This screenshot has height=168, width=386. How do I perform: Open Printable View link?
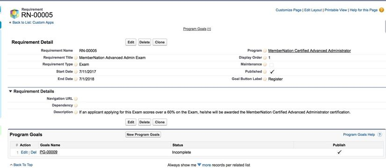point(335,10)
